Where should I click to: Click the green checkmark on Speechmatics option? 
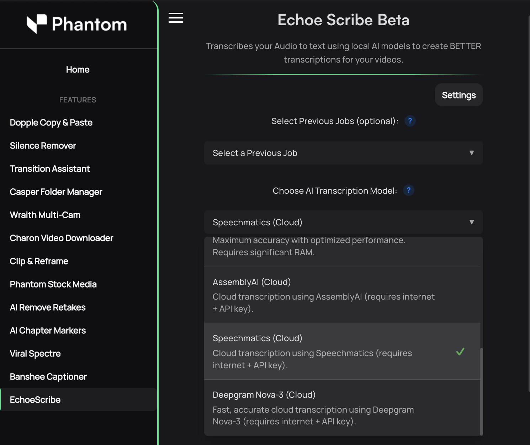tap(460, 352)
